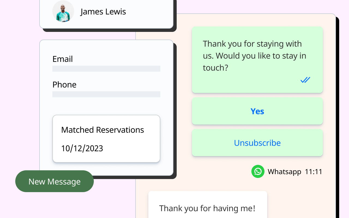Click the Phone label
The height and width of the screenshot is (218, 349).
(64, 84)
